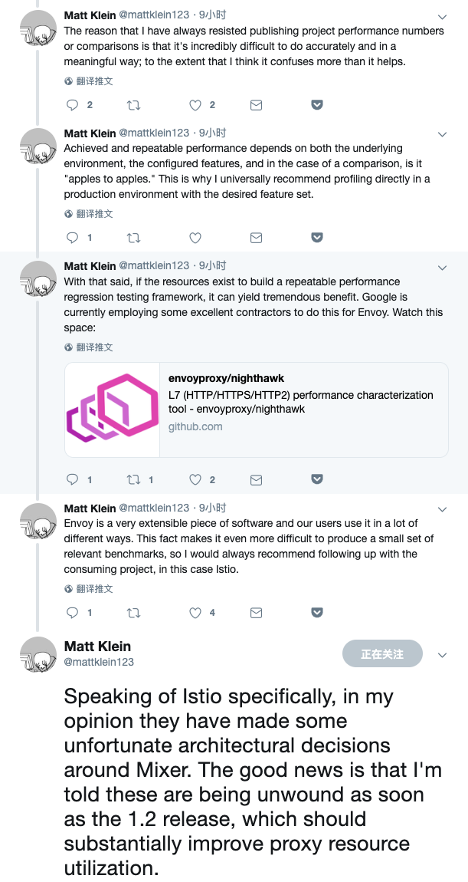The width and height of the screenshot is (468, 882).
Task: Expand the options caret on the nighthawk tweet
Action: 442,268
